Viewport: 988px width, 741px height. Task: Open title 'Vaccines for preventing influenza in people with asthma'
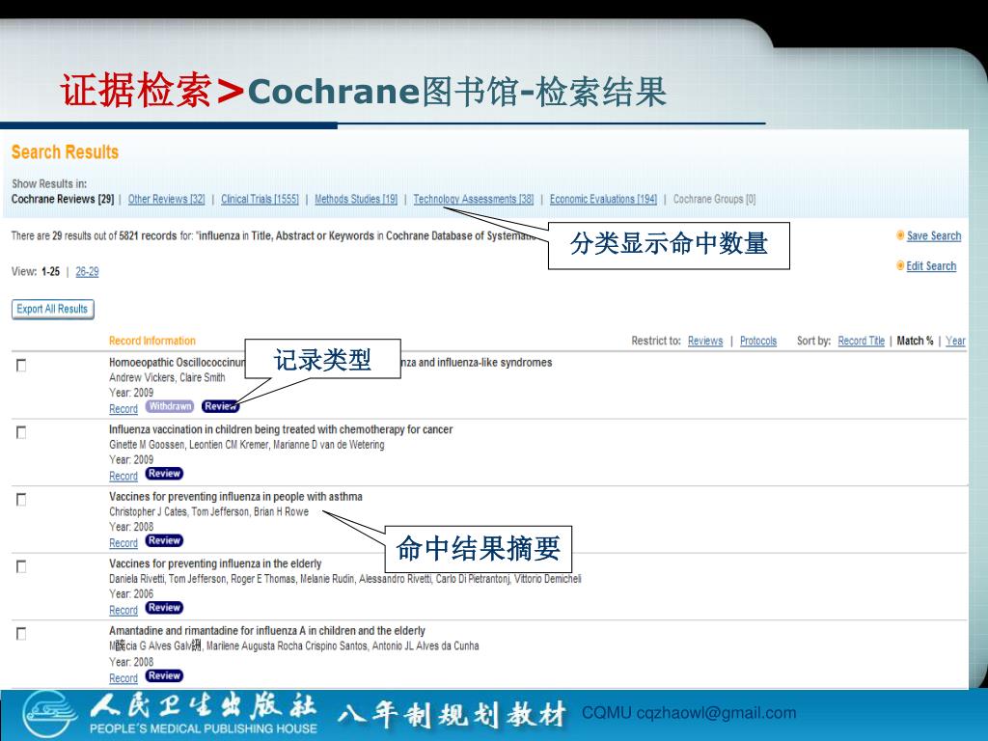click(x=235, y=497)
